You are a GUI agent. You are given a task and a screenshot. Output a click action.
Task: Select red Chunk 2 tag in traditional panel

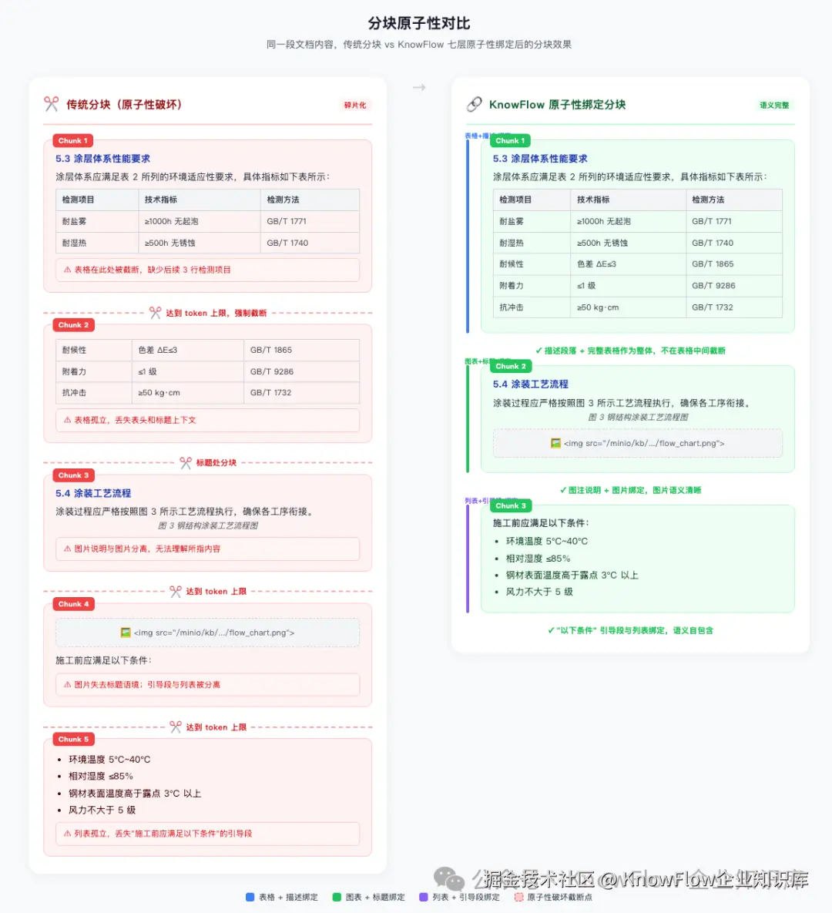[73, 325]
